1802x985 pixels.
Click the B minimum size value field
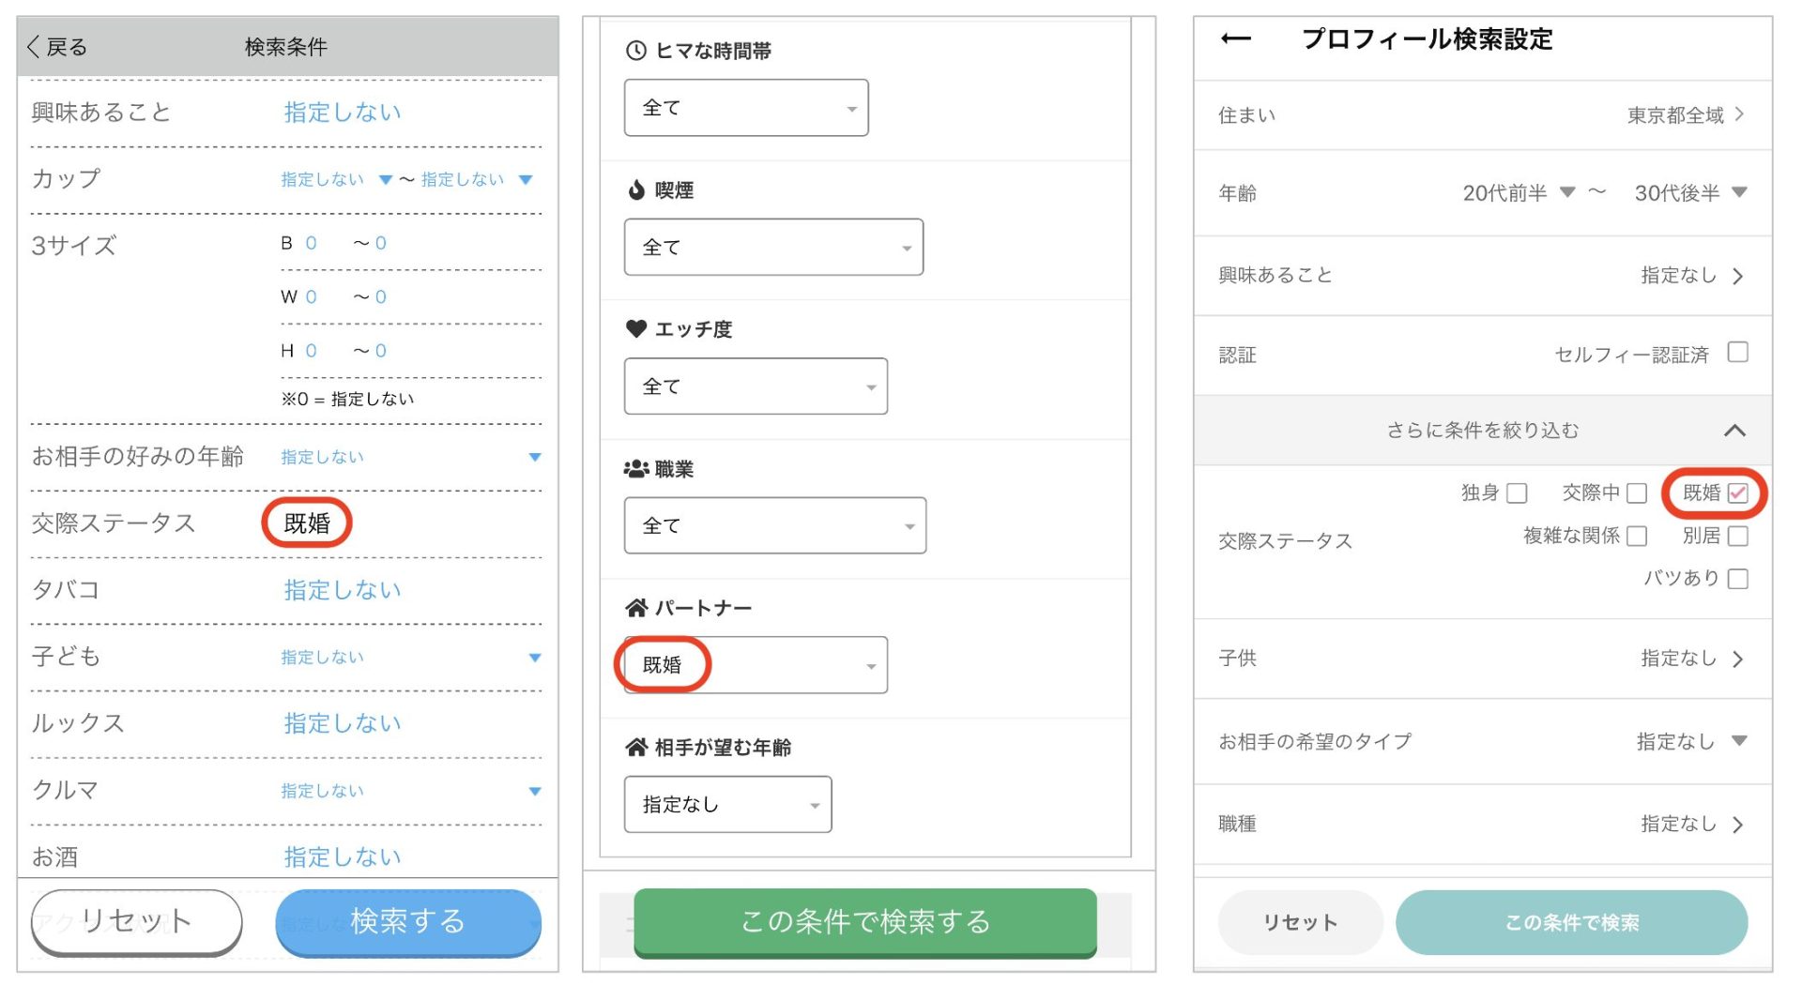(311, 244)
